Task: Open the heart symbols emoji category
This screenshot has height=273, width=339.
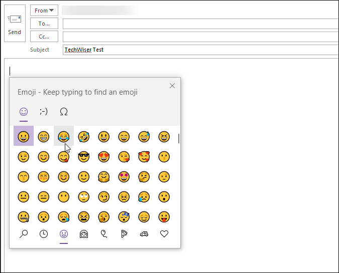Action: 164,233
